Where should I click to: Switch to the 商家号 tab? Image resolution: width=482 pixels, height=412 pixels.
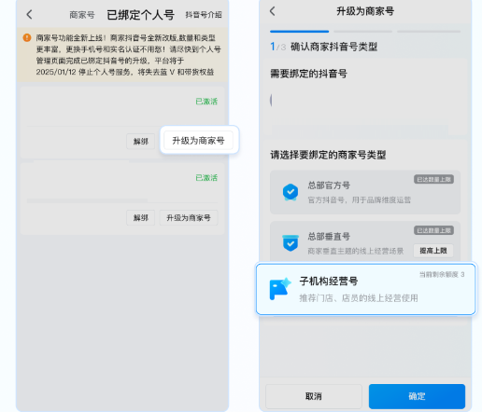(x=82, y=15)
